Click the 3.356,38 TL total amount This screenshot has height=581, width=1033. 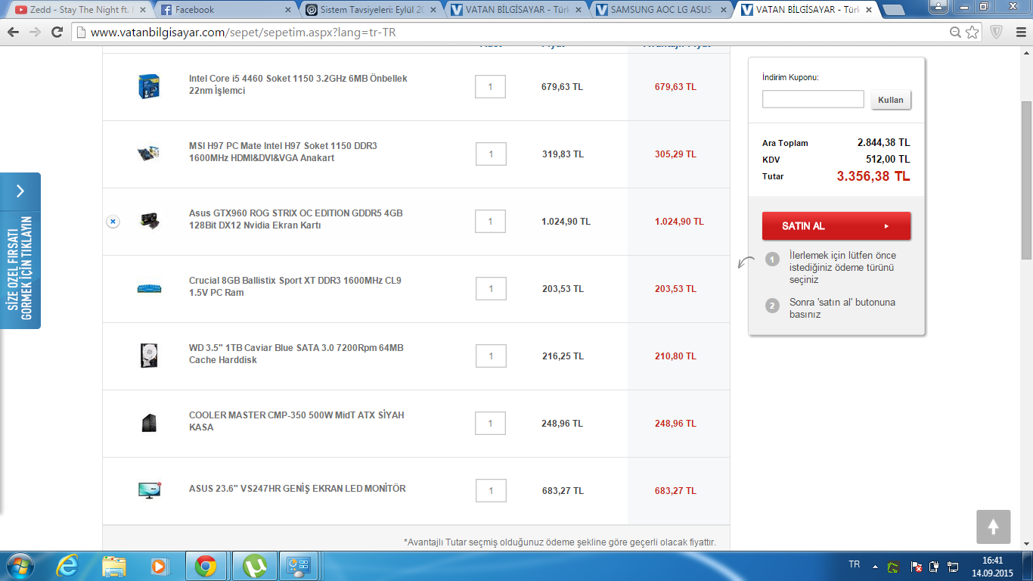coord(873,176)
